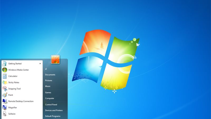The width and height of the screenshot is (211, 119).
Task: Open Control Panel
Action: (x=51, y=104)
